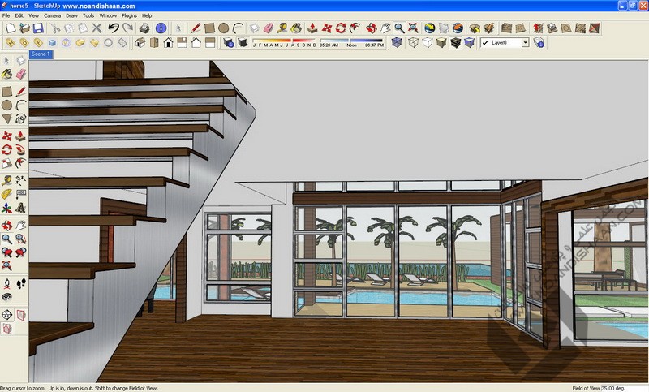Open the Layer0 dropdown arrow
The height and width of the screenshot is (392, 649).
[525, 42]
